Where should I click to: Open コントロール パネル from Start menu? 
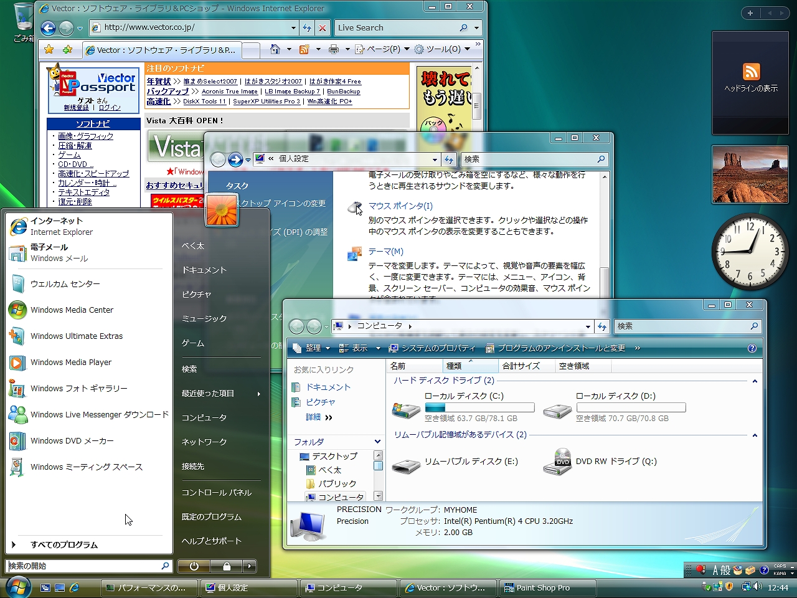coord(217,492)
